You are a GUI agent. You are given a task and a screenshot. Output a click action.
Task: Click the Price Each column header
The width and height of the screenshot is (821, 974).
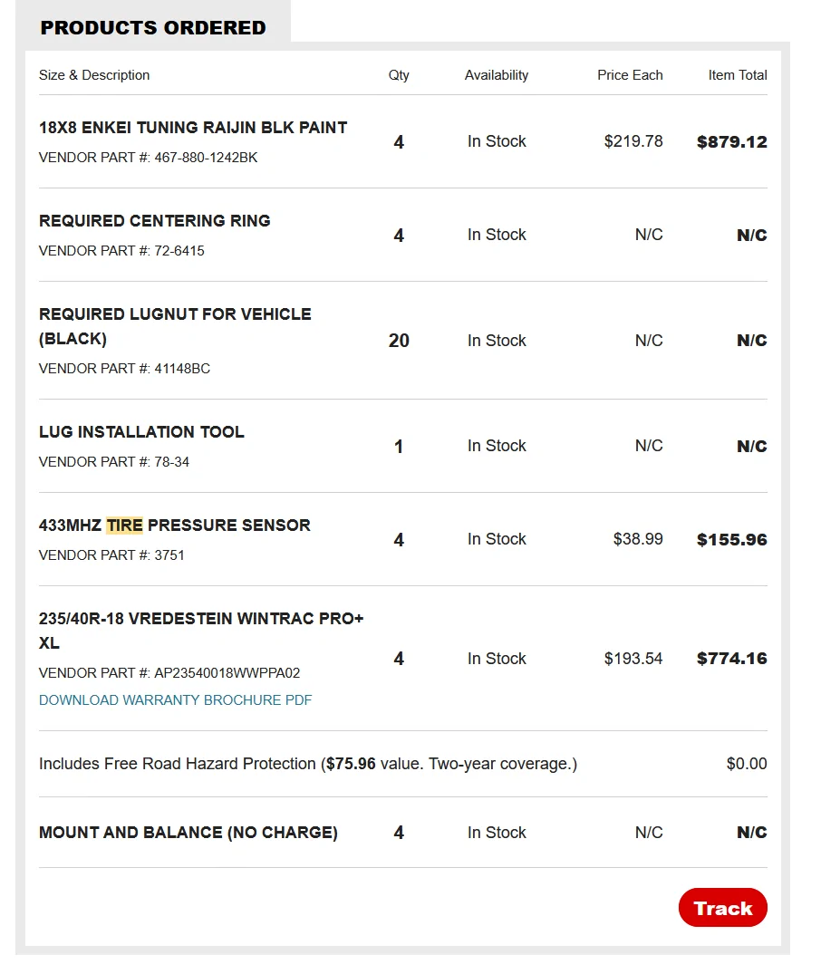point(630,75)
